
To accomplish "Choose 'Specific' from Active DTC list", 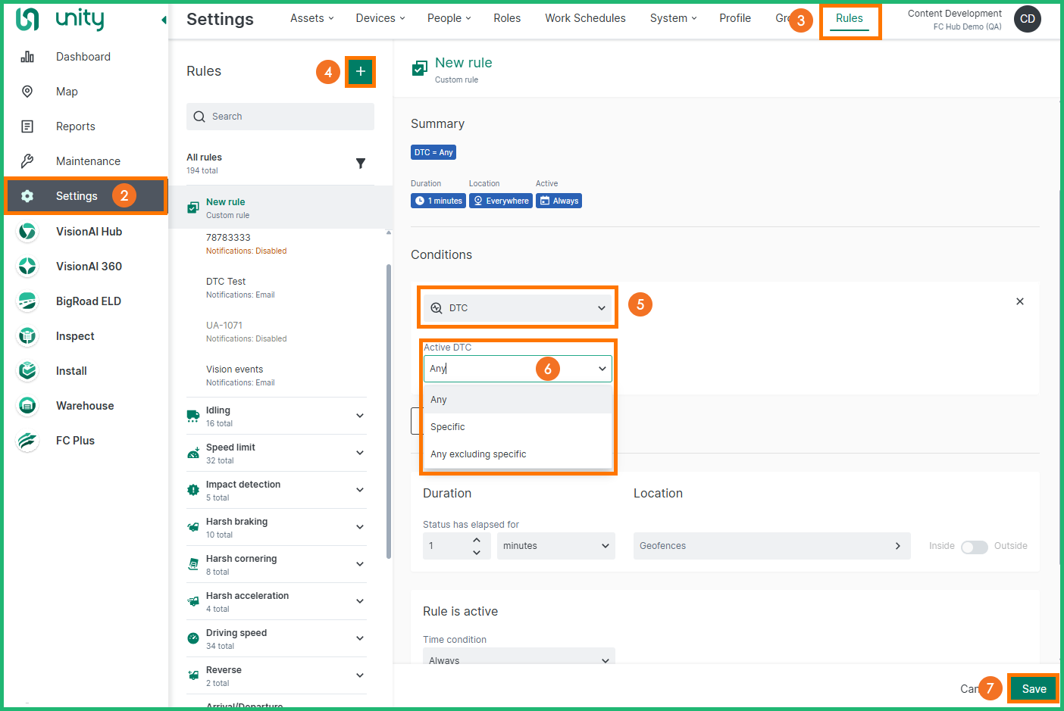I will pyautogui.click(x=448, y=427).
